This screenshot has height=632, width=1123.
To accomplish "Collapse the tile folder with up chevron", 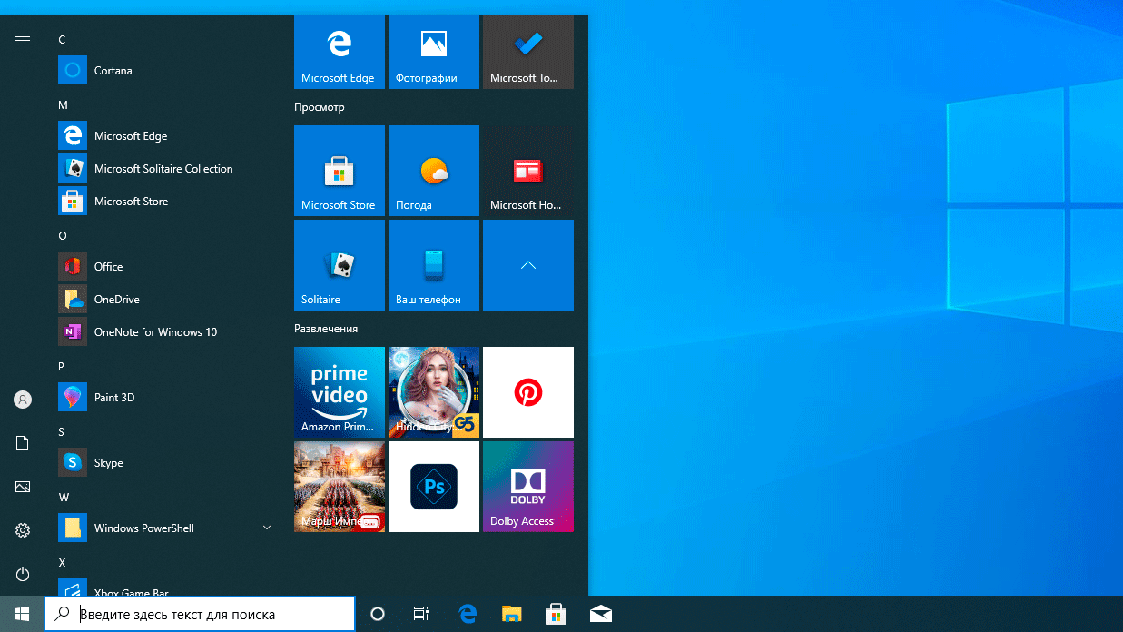I will [x=527, y=265].
